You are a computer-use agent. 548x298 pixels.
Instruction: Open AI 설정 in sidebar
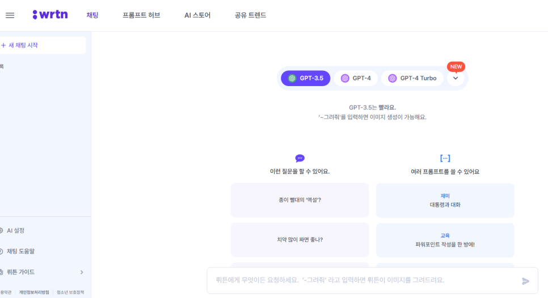(15, 231)
